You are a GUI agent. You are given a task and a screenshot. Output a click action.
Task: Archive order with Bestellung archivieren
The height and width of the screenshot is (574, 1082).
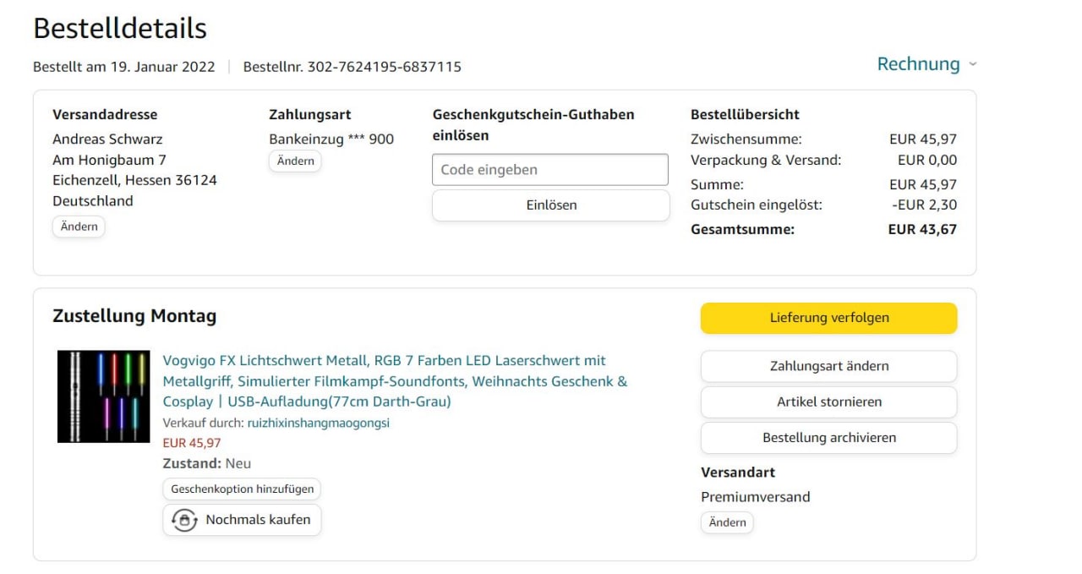point(828,438)
